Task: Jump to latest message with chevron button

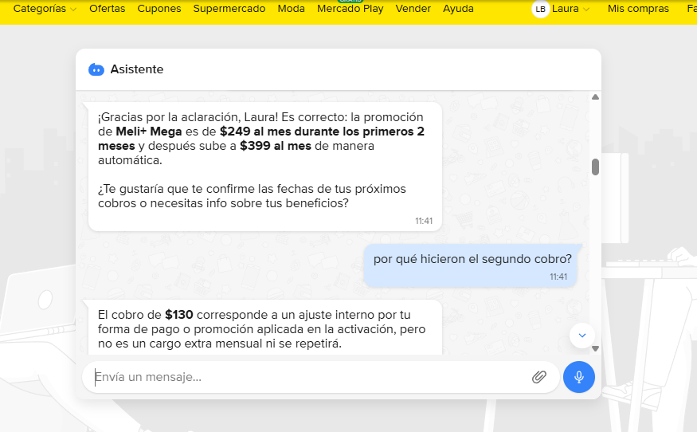Action: click(581, 336)
